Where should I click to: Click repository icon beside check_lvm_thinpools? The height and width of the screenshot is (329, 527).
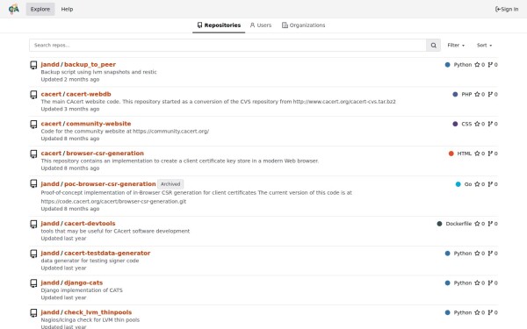(x=33, y=313)
